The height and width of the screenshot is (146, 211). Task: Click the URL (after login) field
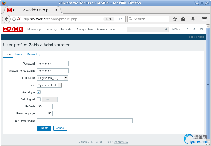coord(85,121)
